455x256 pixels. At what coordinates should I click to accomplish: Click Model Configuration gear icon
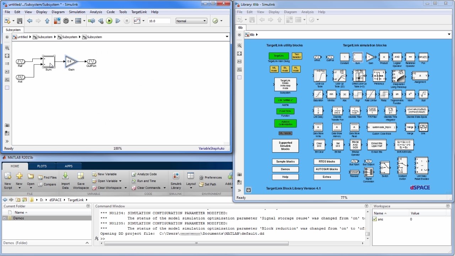pyautogui.click(x=66, y=21)
